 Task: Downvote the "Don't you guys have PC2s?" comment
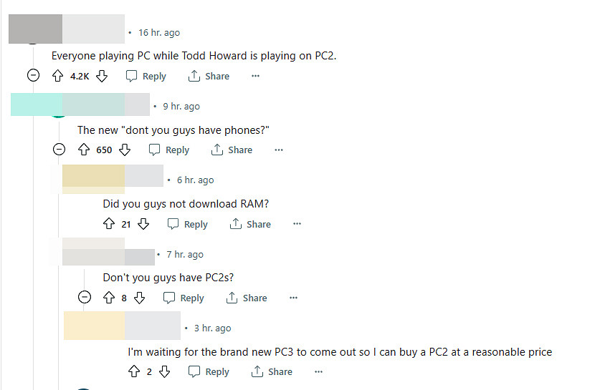(x=140, y=298)
